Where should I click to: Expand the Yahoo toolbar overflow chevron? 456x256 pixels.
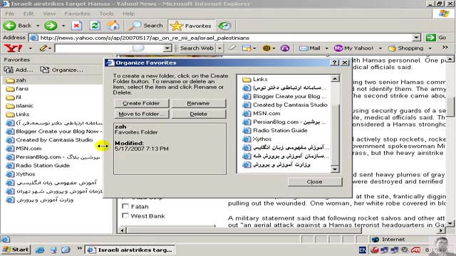[x=445, y=47]
